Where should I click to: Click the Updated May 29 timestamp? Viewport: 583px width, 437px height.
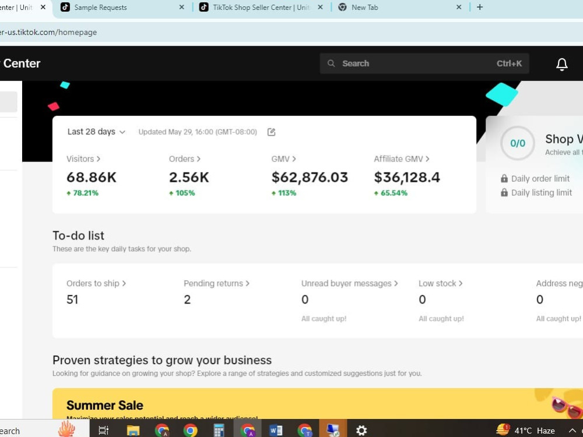[198, 132]
